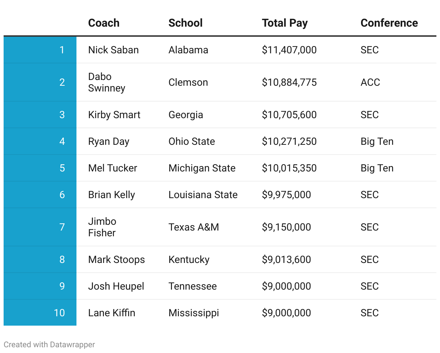440x353 pixels.
Task: Click the School column header
Action: point(185,23)
